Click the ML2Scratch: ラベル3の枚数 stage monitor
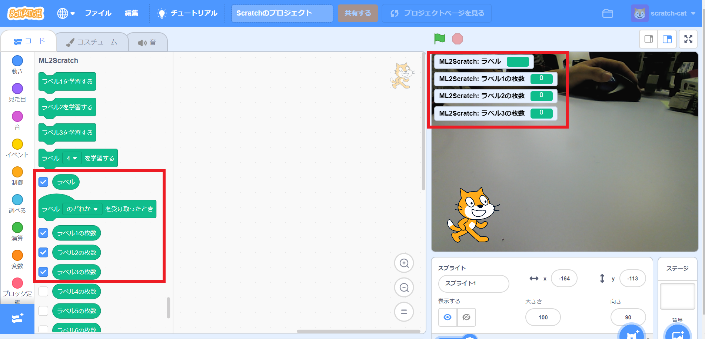Viewport: 705px width, 339px height. (496, 113)
